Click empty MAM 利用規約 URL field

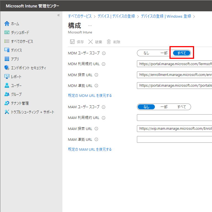tap(174, 118)
